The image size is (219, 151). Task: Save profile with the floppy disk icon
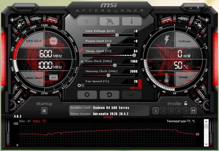(x=193, y=111)
